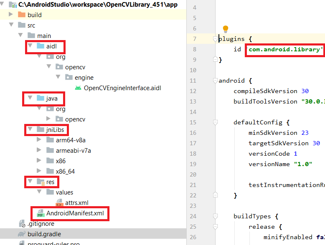Fold the release block in gutter
Viewport: 325px width, 245px height.
pos(216,227)
